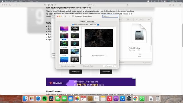Switch to the Screen Saver tab

coord(91,21)
